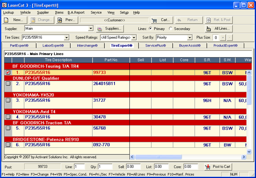256x178 pixels.
Task: Open the B.A.Report menu
Action: (76, 12)
